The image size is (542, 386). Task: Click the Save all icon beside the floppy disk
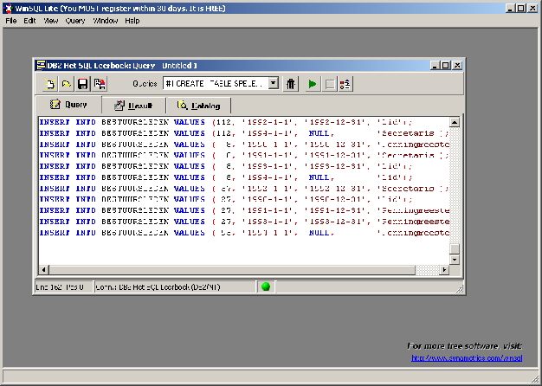point(100,84)
